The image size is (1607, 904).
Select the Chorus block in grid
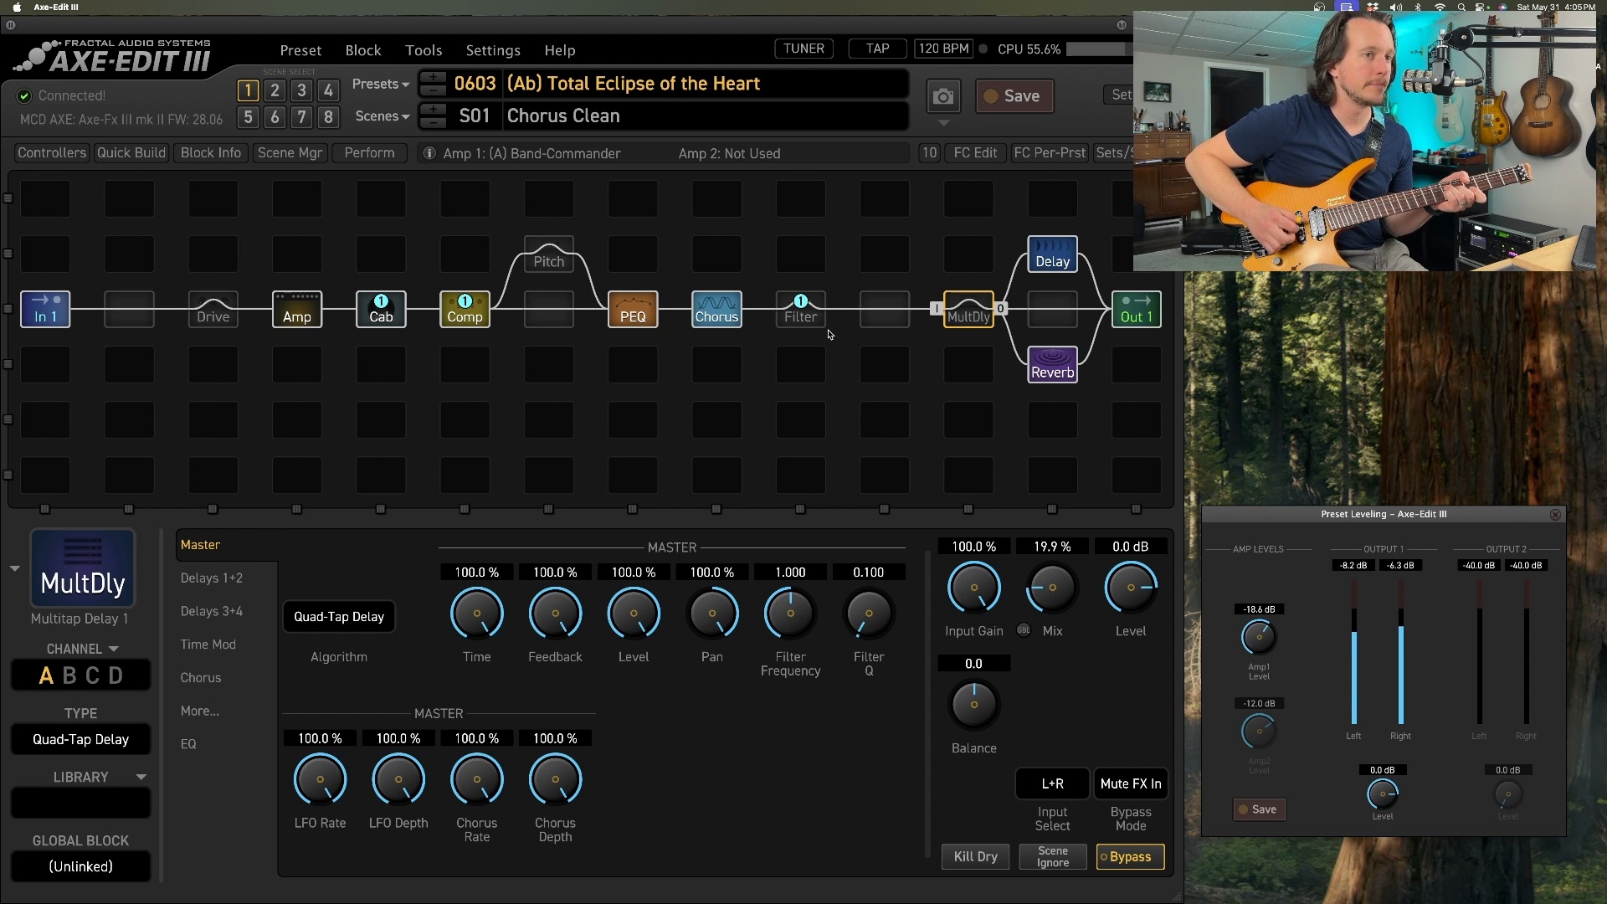coord(716,309)
